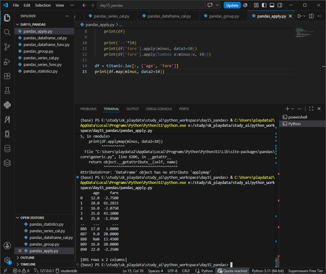Image resolution: width=326 pixels, height=274 pixels.
Task: Toggle the secondary side bar
Action: 280,5
